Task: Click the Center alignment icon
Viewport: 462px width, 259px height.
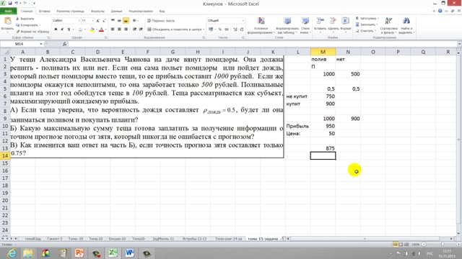Action: 119,29
